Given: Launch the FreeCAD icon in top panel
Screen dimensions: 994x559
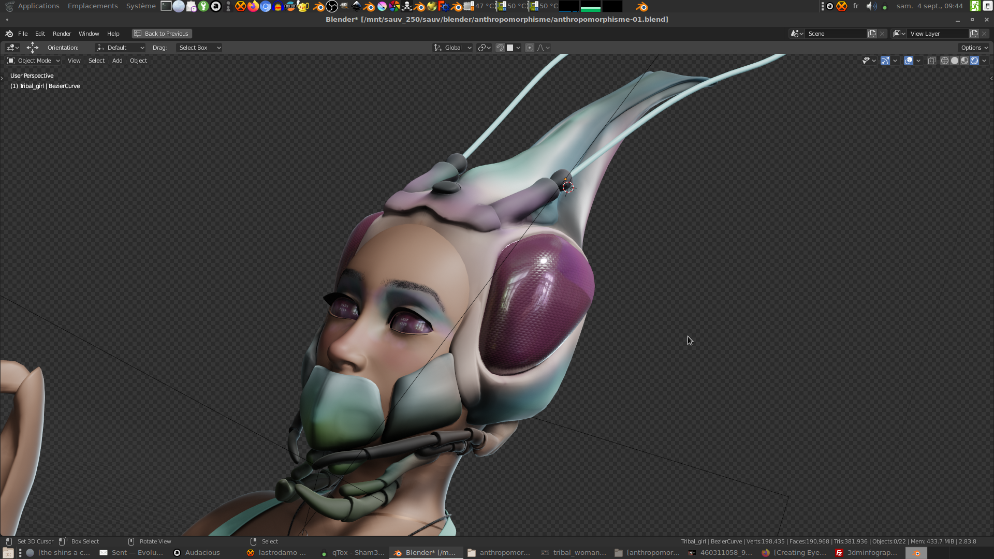Looking at the screenshot, I should pyautogui.click(x=444, y=6).
